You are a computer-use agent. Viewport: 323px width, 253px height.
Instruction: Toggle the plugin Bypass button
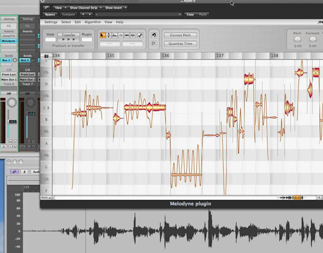pos(51,15)
